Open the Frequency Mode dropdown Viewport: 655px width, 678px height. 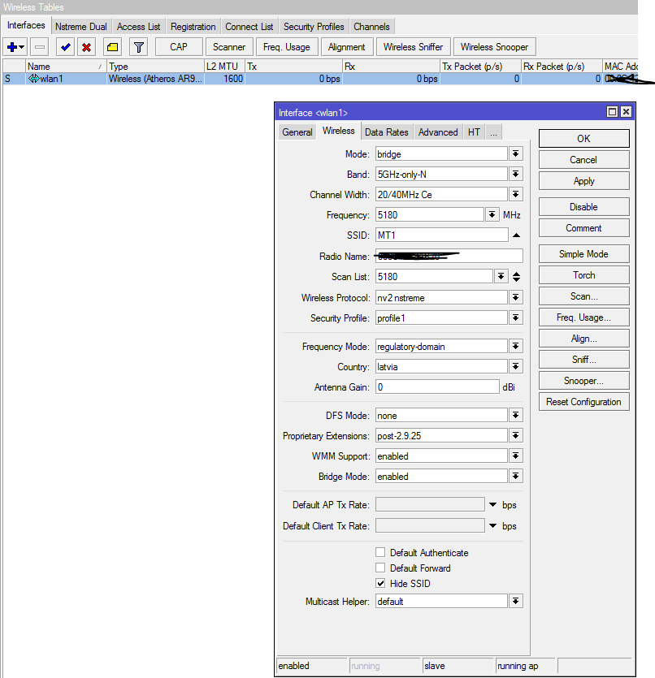click(516, 347)
